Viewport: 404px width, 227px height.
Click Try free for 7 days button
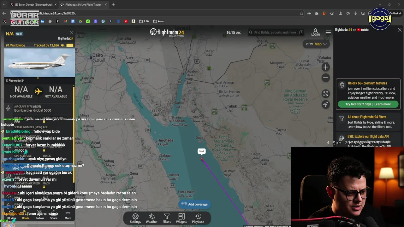tap(368, 104)
